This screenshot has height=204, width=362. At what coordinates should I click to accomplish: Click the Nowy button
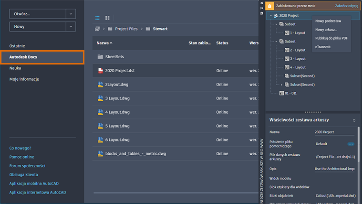coord(38,27)
